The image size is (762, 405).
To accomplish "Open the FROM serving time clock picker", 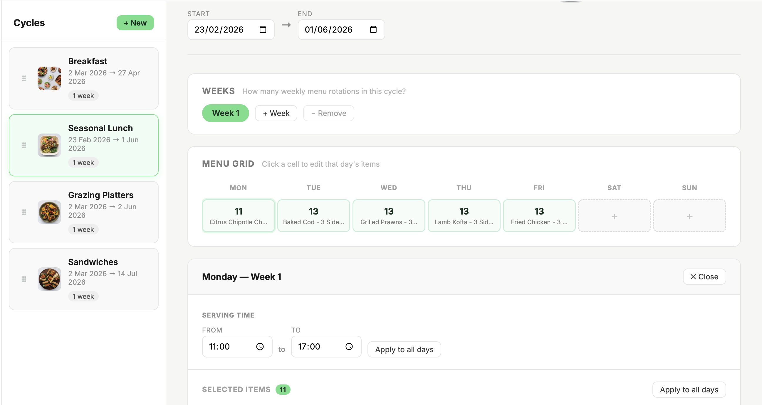I will [x=260, y=346].
